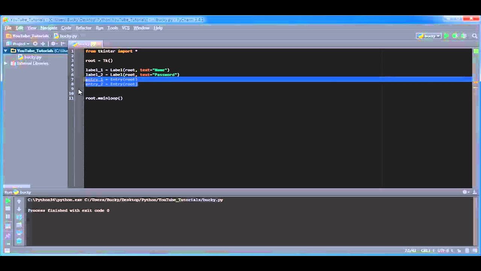Open the Help menu

point(158,28)
